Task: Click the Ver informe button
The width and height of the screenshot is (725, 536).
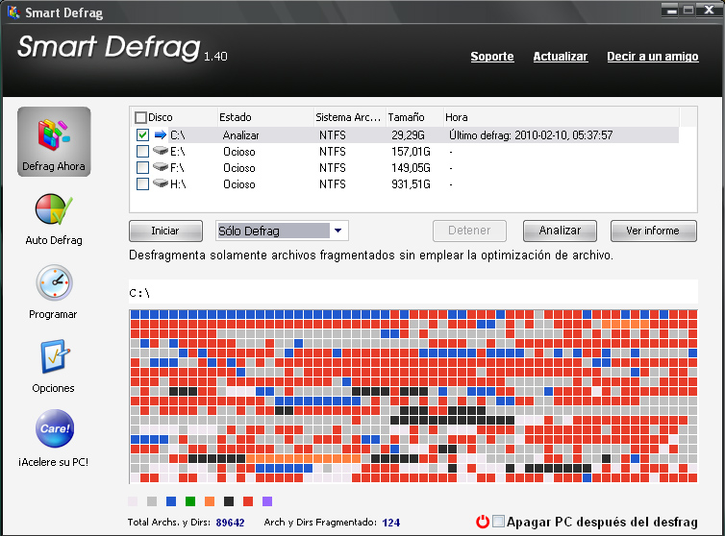Action: coord(653,231)
